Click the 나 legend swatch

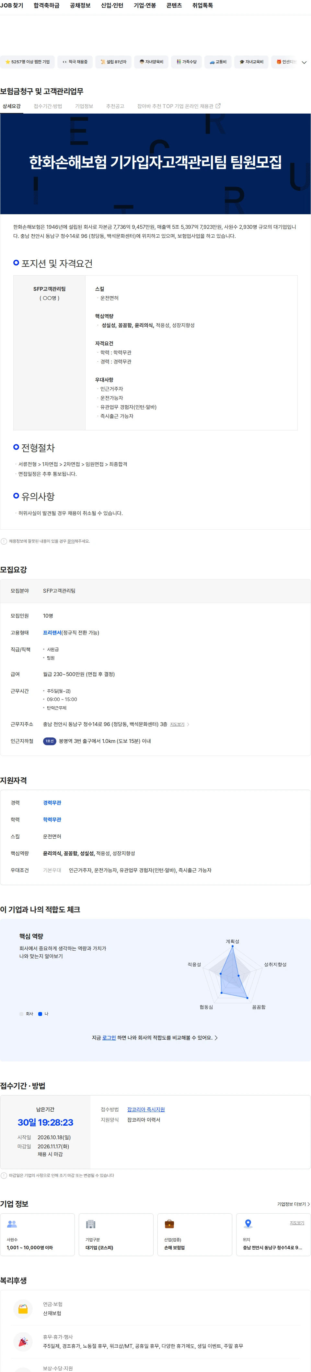pyautogui.click(x=40, y=1014)
